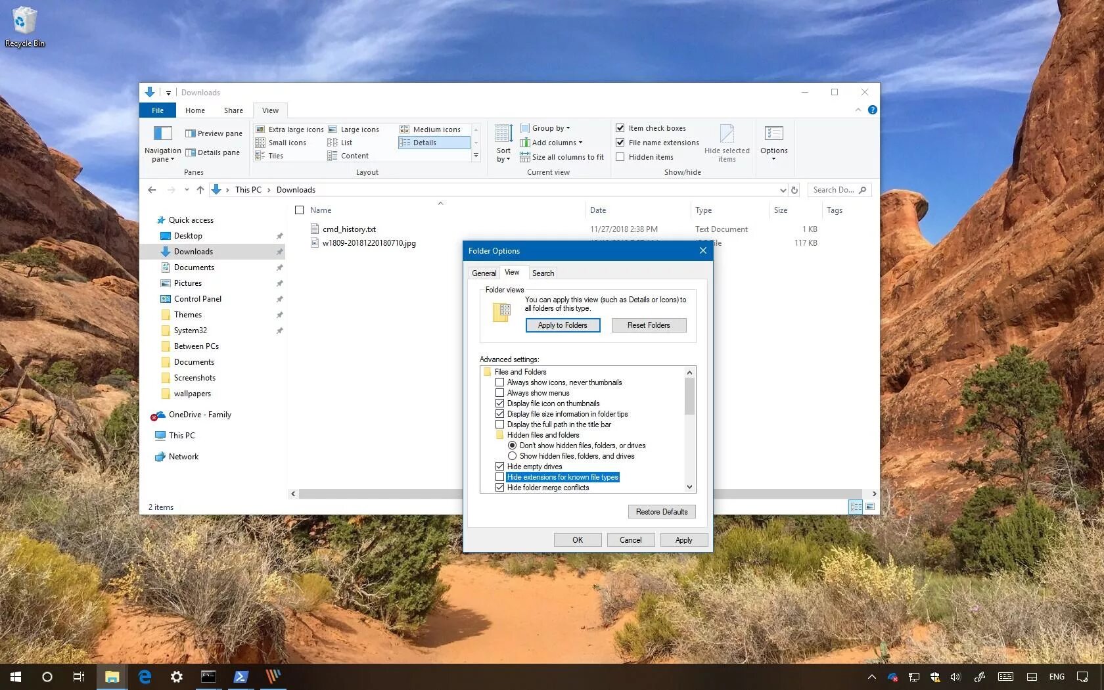The height and width of the screenshot is (690, 1104).
Task: Uncheck Hide empty drives option
Action: click(x=499, y=467)
